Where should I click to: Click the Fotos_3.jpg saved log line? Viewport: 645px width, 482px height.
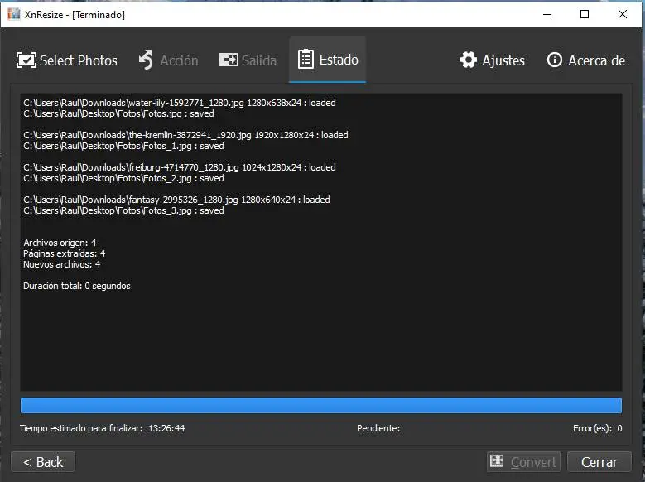point(123,210)
